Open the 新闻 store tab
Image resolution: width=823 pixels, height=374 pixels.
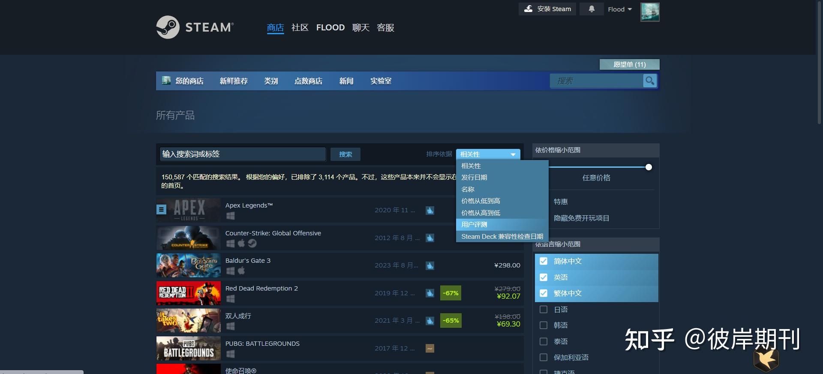coord(346,81)
